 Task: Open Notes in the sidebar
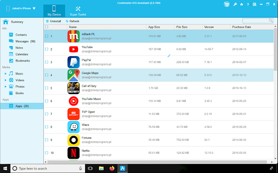[x=19, y=48]
